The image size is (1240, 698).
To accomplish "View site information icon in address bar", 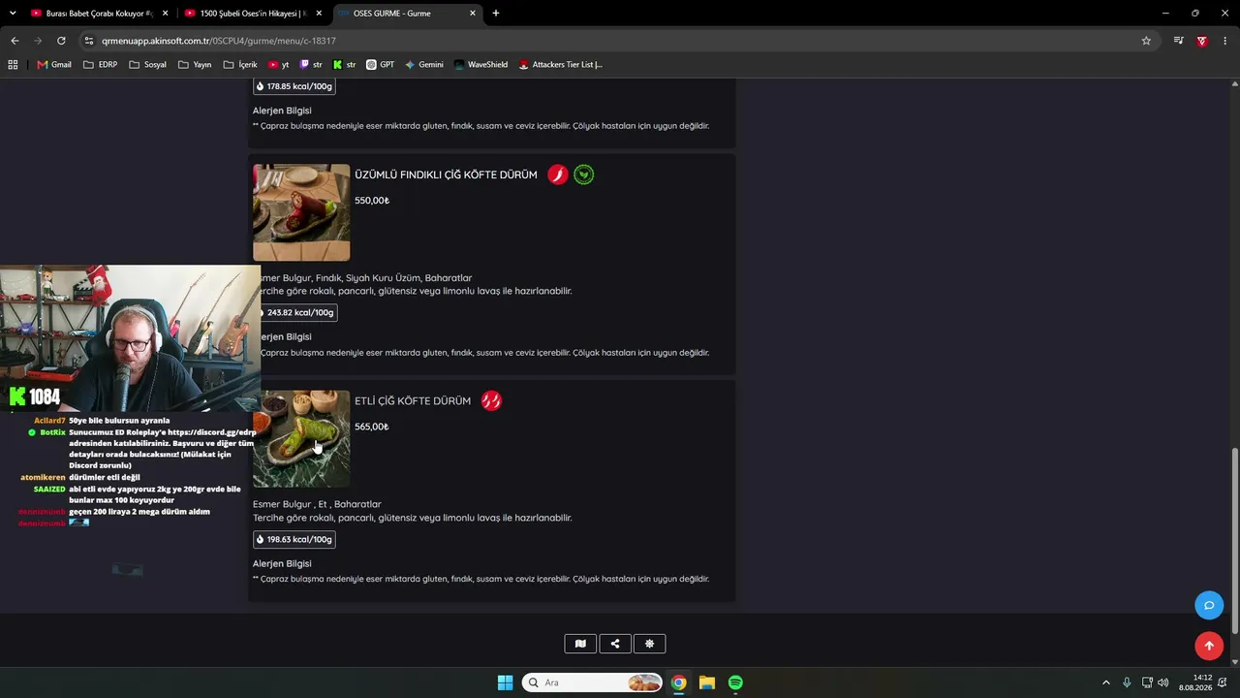I will pyautogui.click(x=89, y=41).
